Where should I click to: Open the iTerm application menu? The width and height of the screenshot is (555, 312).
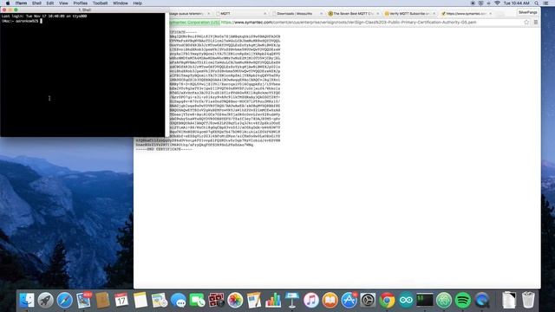[21, 3]
